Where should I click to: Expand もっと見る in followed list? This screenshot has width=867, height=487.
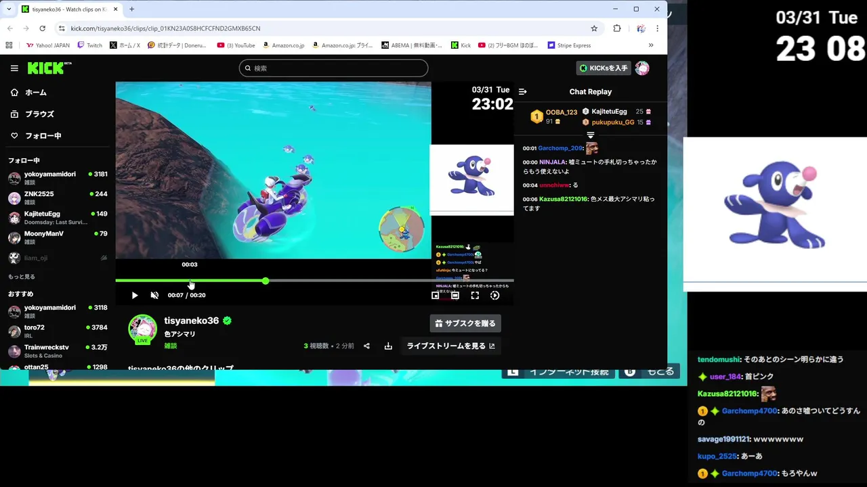(x=22, y=277)
